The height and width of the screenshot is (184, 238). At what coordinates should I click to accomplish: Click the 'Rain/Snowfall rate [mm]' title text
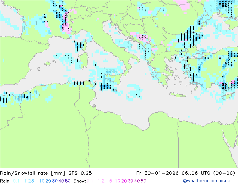[x=33, y=173]
